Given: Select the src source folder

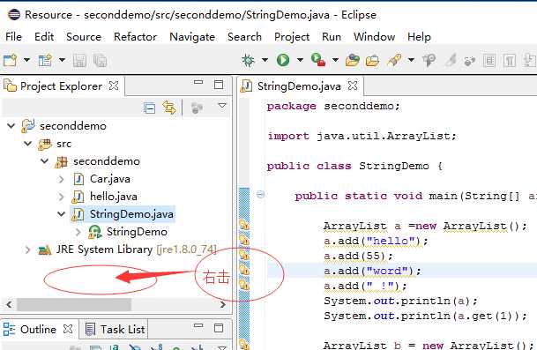Looking at the screenshot, I should 64,144.
